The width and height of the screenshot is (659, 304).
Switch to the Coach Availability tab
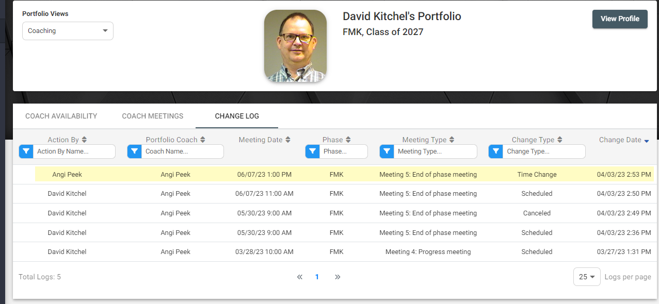click(61, 116)
